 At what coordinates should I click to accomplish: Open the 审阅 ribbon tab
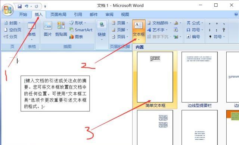pos(109,15)
